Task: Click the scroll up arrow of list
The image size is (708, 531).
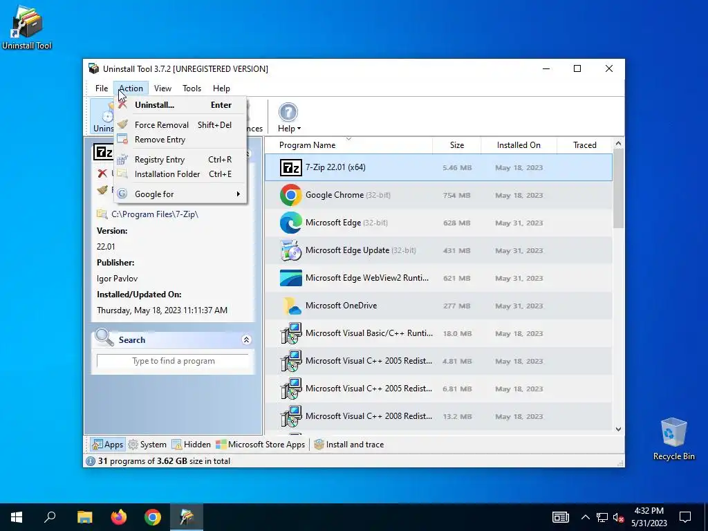Action: tap(618, 143)
